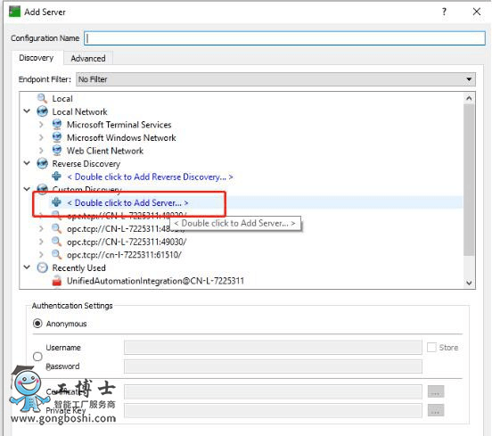Select the Local Network globe icon

pyautogui.click(x=43, y=111)
